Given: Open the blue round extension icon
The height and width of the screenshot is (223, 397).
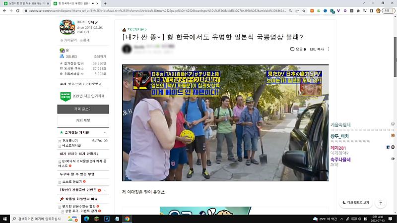Looking at the screenshot, I should pos(325,11).
